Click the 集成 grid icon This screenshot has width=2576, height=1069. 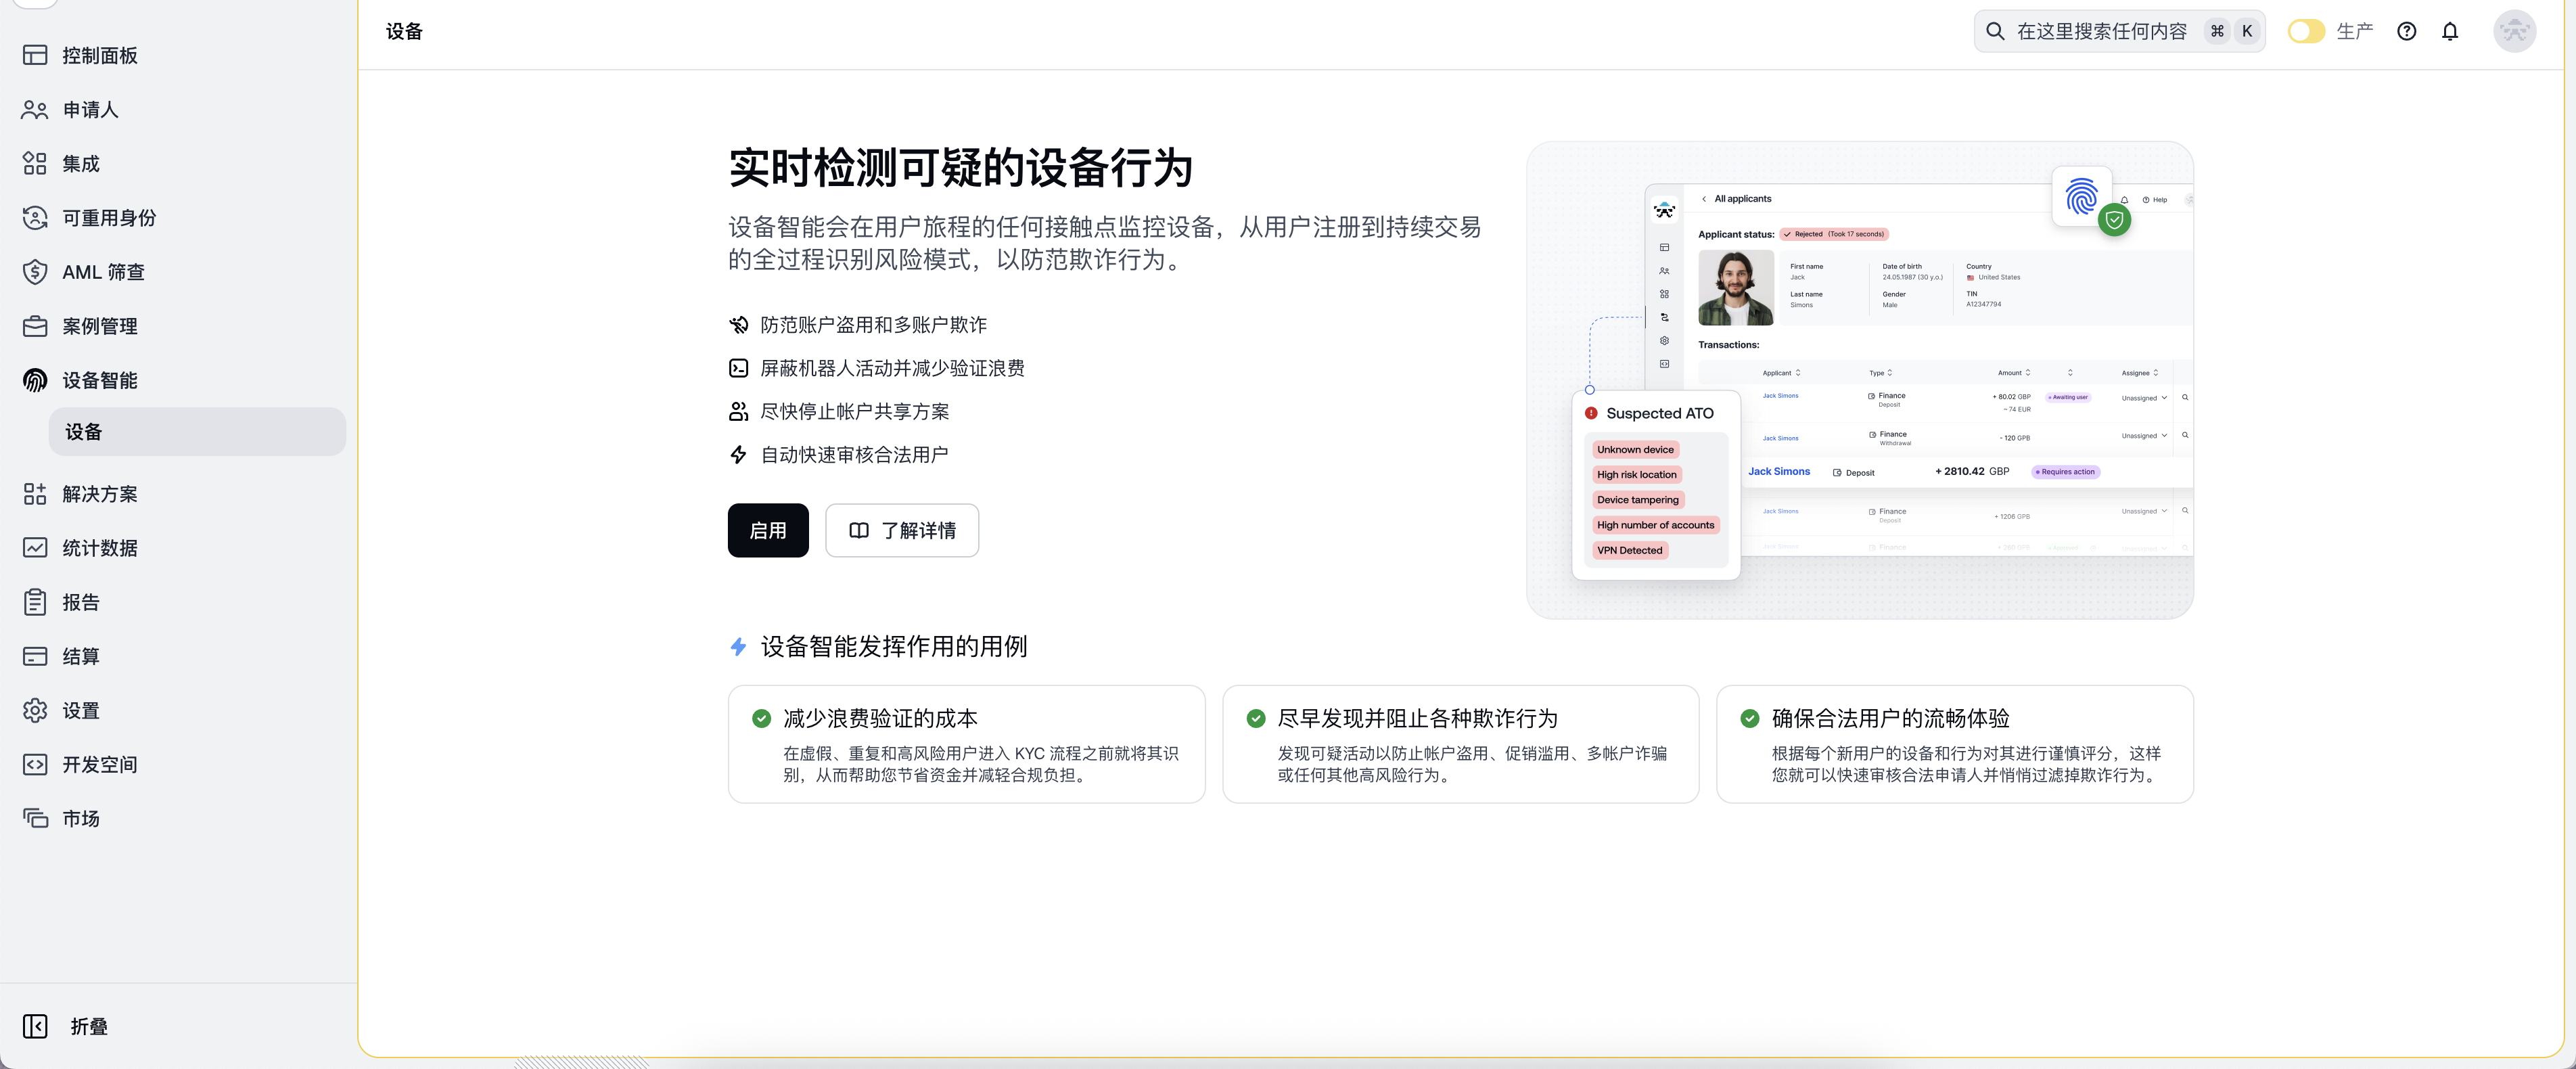tap(35, 163)
